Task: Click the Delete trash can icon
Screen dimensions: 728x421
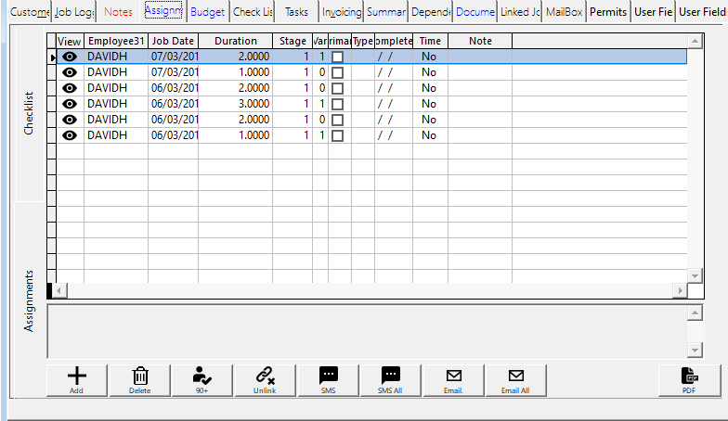Action: coord(139,376)
